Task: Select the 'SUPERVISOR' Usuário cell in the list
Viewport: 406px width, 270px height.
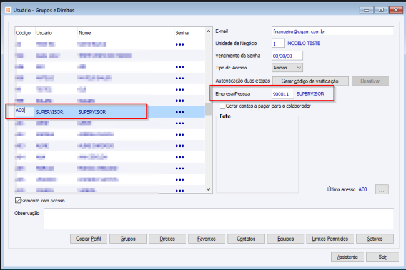Action: click(x=49, y=112)
